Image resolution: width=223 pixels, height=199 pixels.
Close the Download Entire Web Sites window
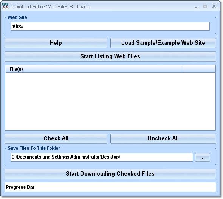pyautogui.click(x=214, y=6)
